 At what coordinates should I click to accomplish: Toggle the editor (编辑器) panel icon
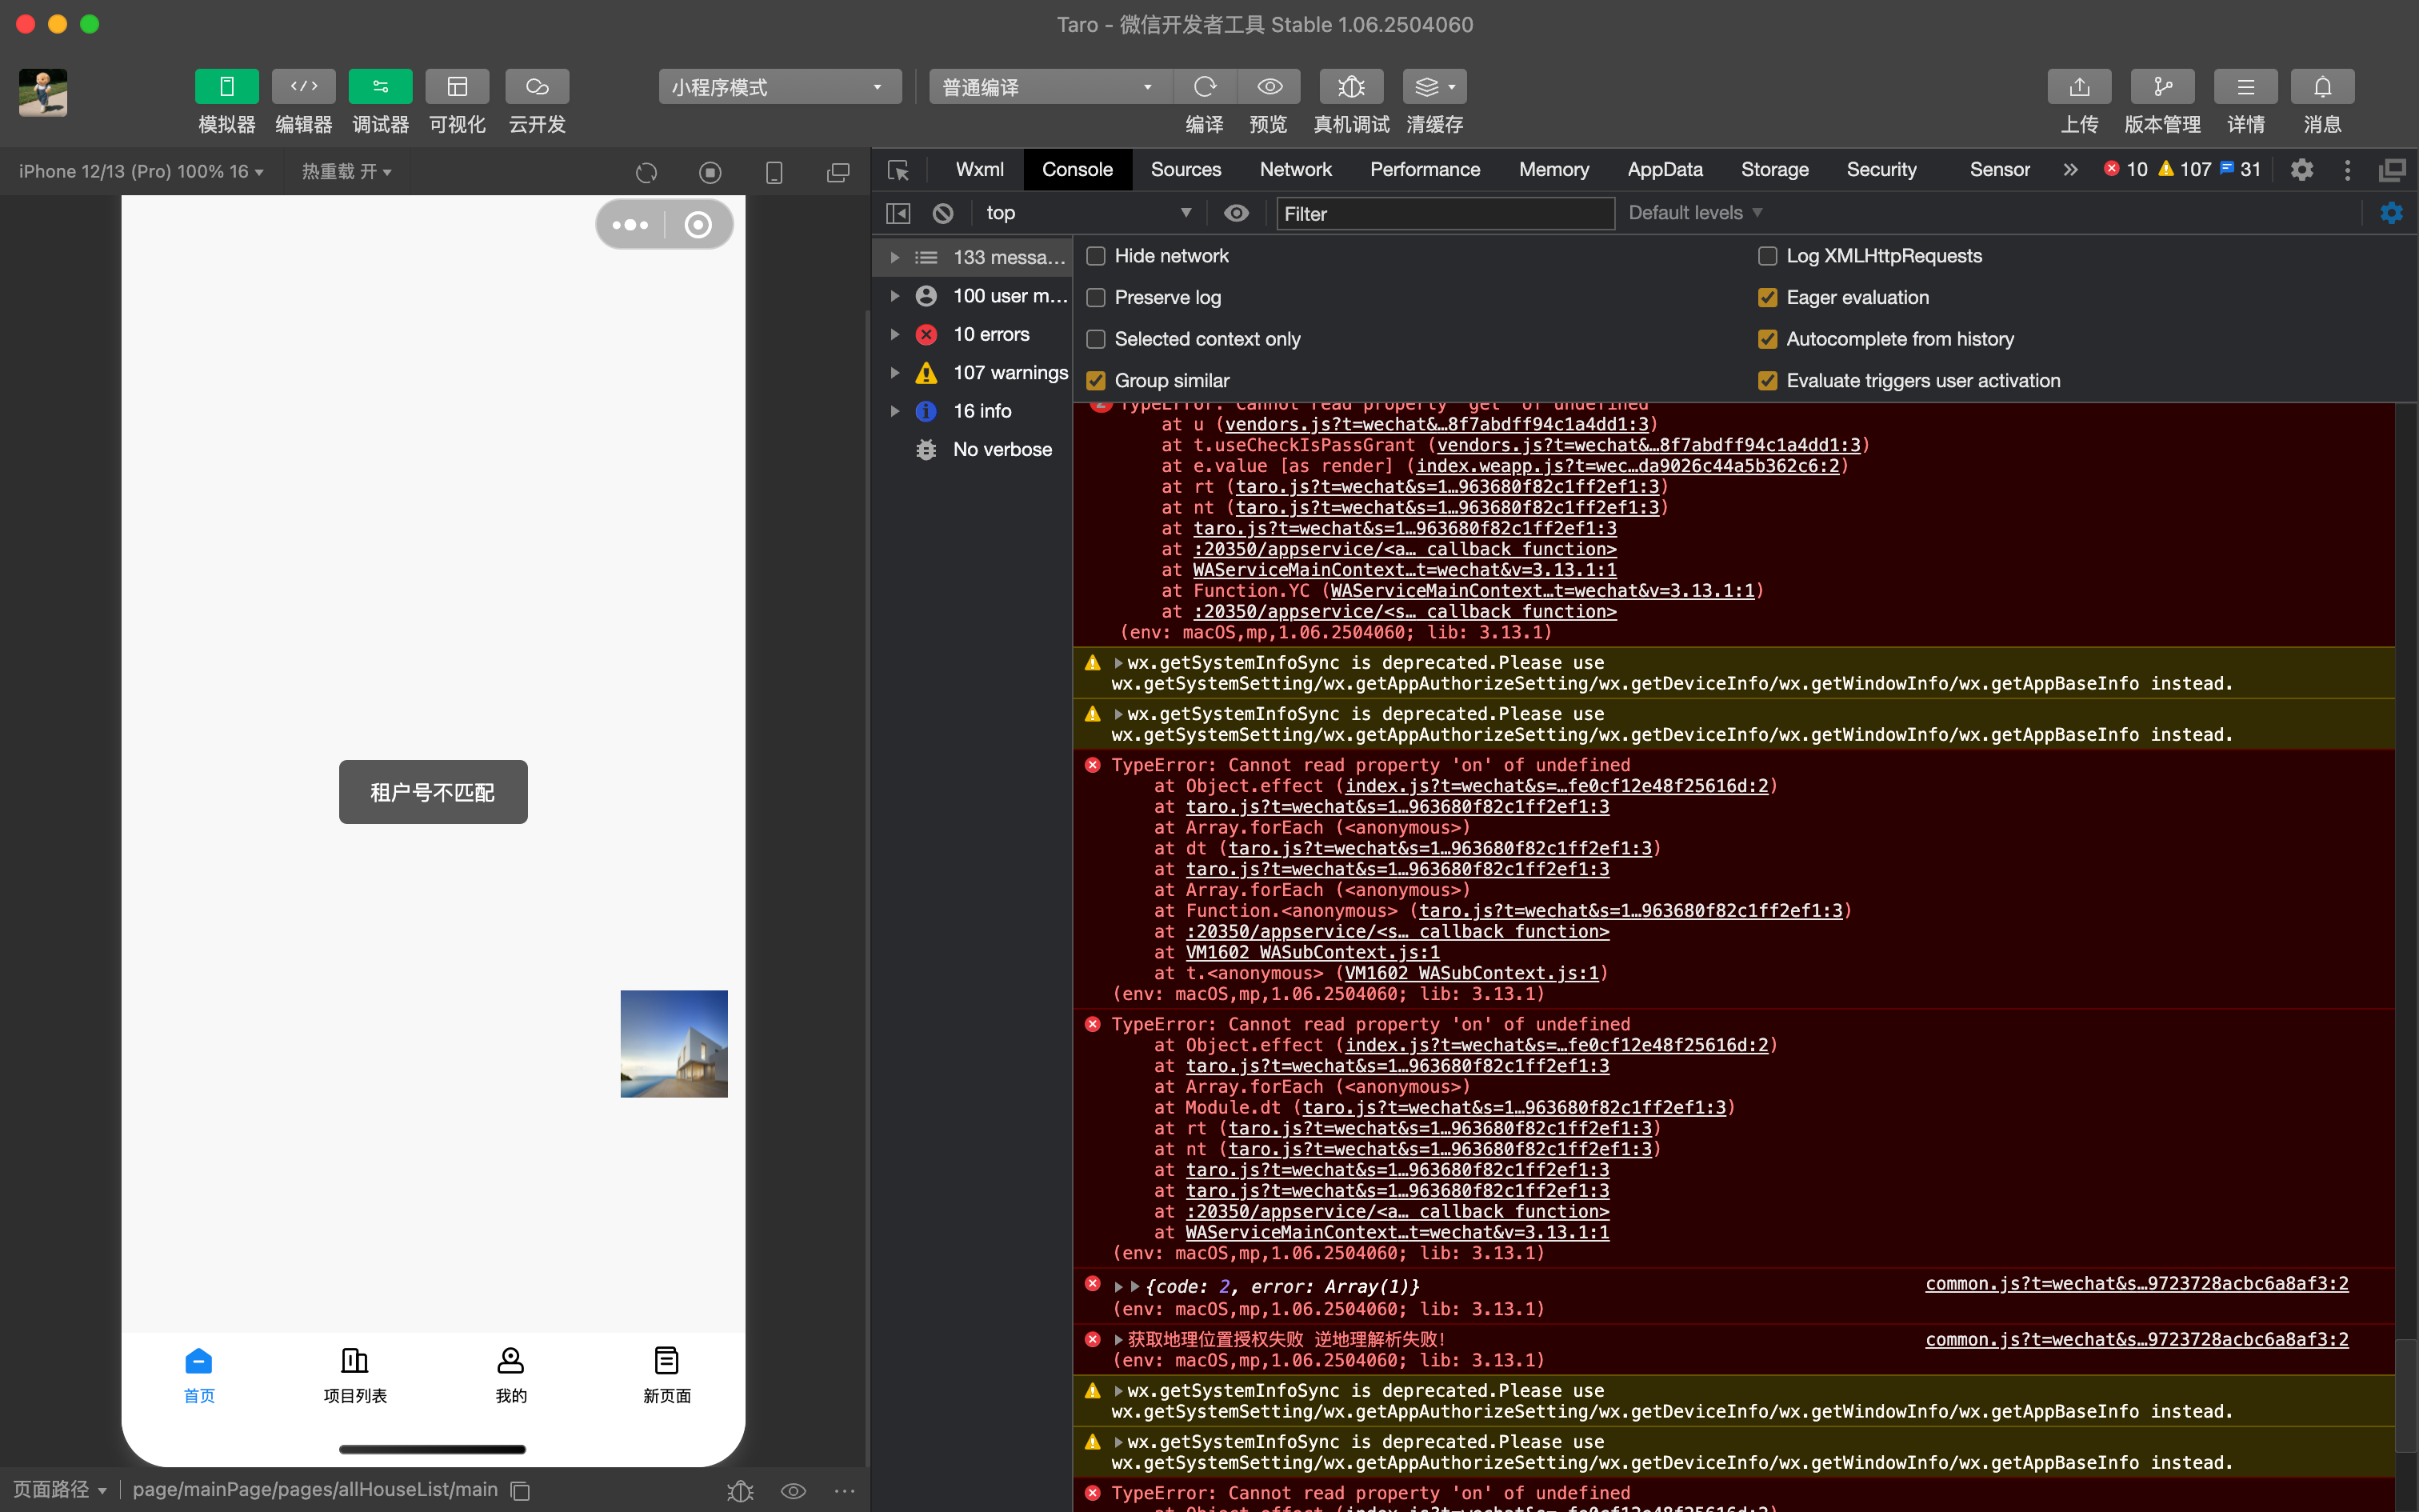(303, 87)
